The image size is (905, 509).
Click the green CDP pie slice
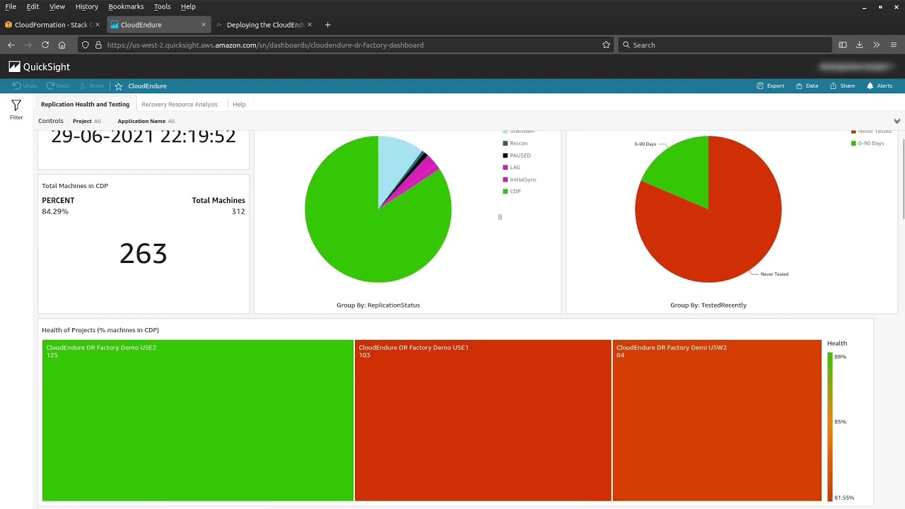click(x=368, y=233)
